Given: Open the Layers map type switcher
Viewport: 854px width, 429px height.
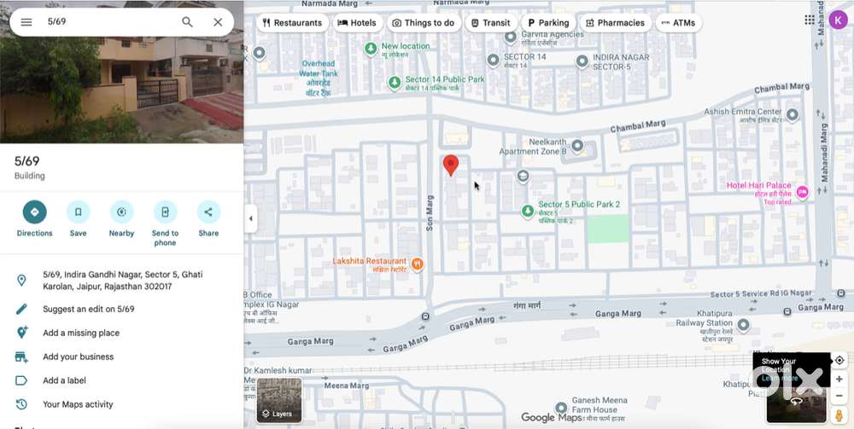Looking at the screenshot, I should tap(279, 400).
